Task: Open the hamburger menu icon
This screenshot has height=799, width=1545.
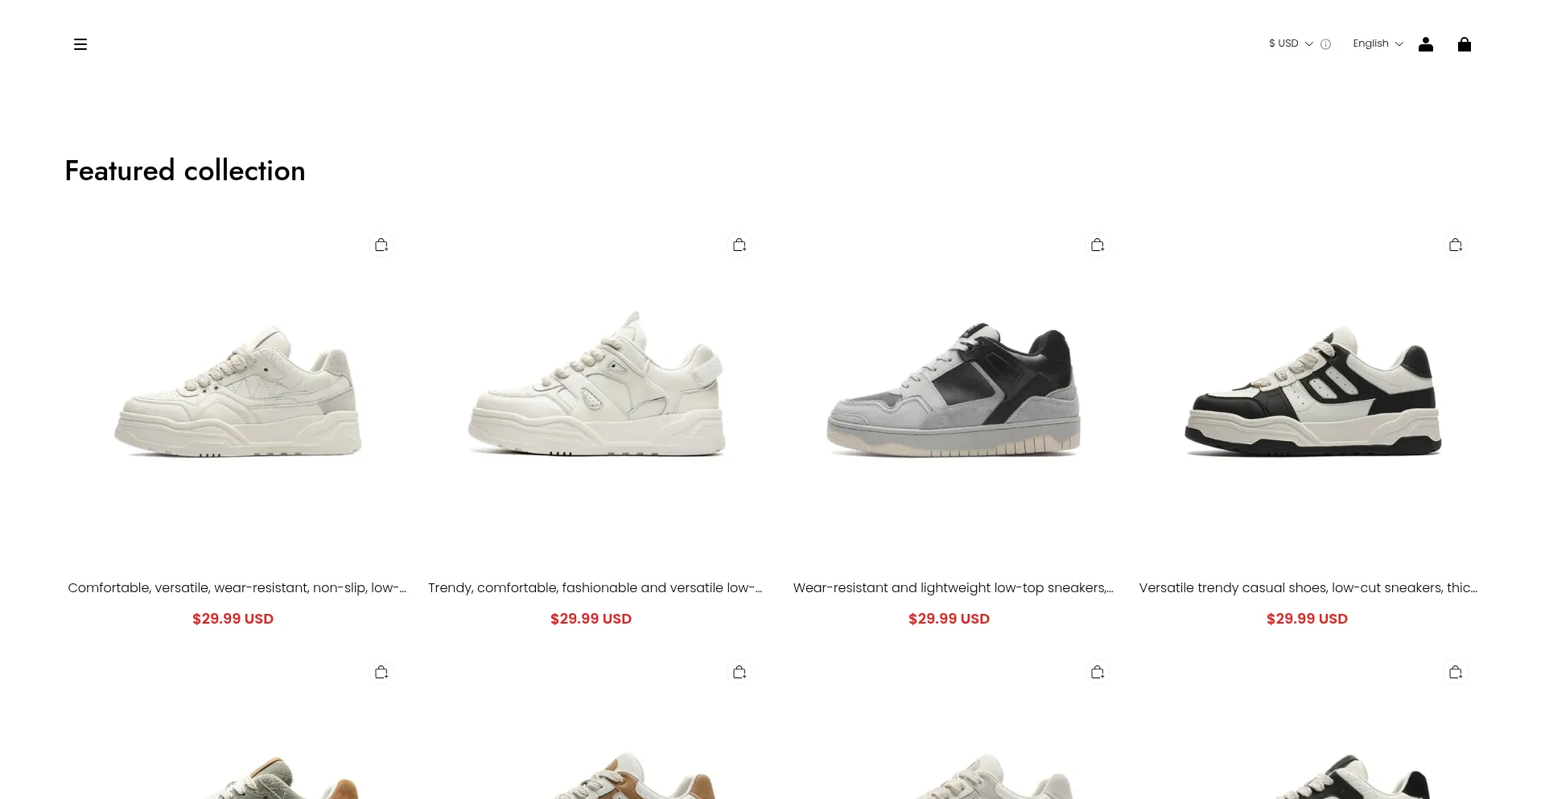Action: [80, 44]
